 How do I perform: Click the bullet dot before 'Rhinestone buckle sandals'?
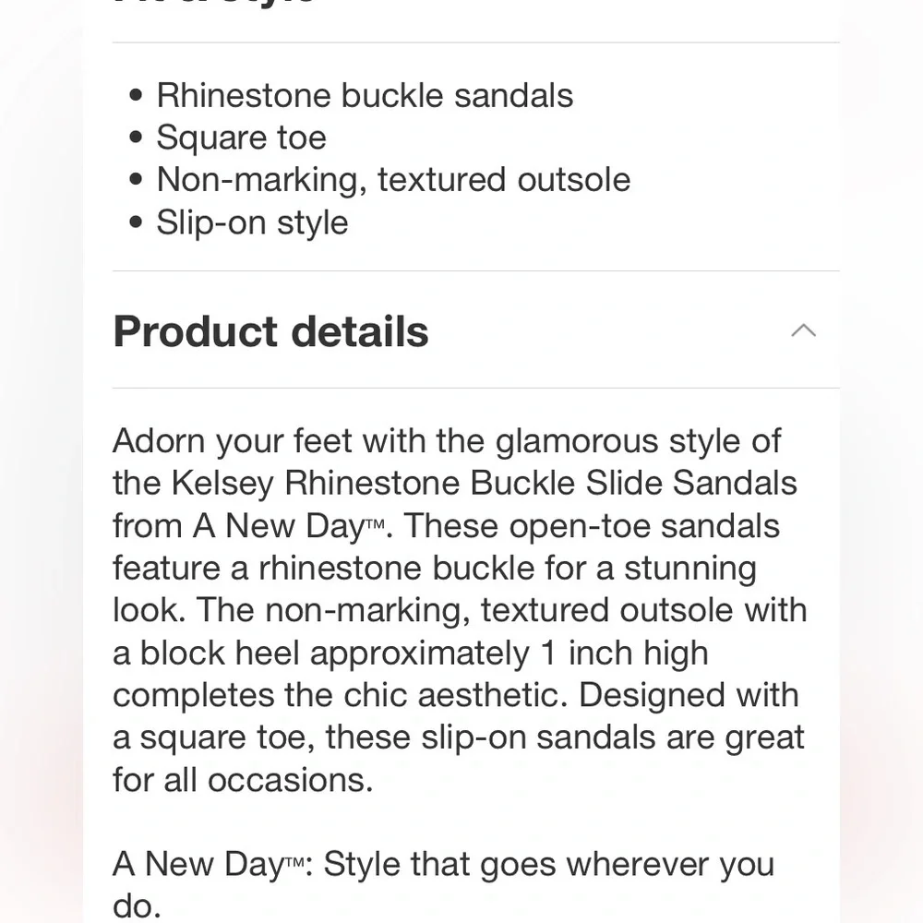137,95
